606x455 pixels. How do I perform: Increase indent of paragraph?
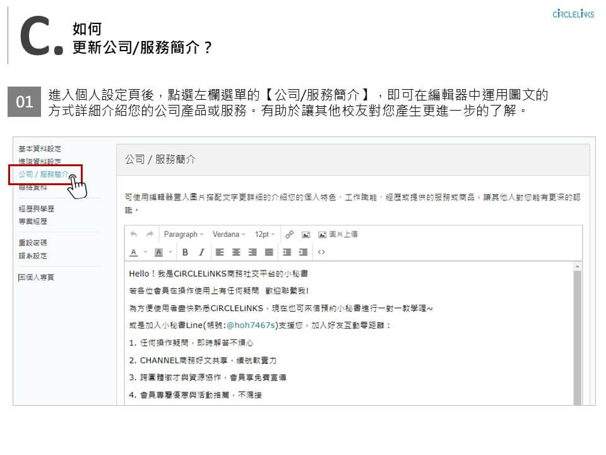(304, 252)
